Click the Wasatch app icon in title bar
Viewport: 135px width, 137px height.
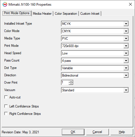coord(5,5)
